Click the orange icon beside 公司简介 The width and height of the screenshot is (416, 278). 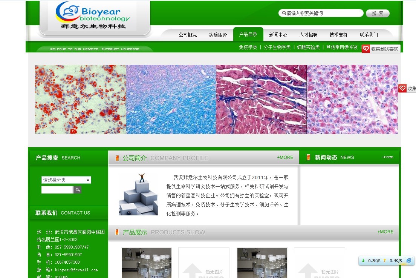click(117, 158)
